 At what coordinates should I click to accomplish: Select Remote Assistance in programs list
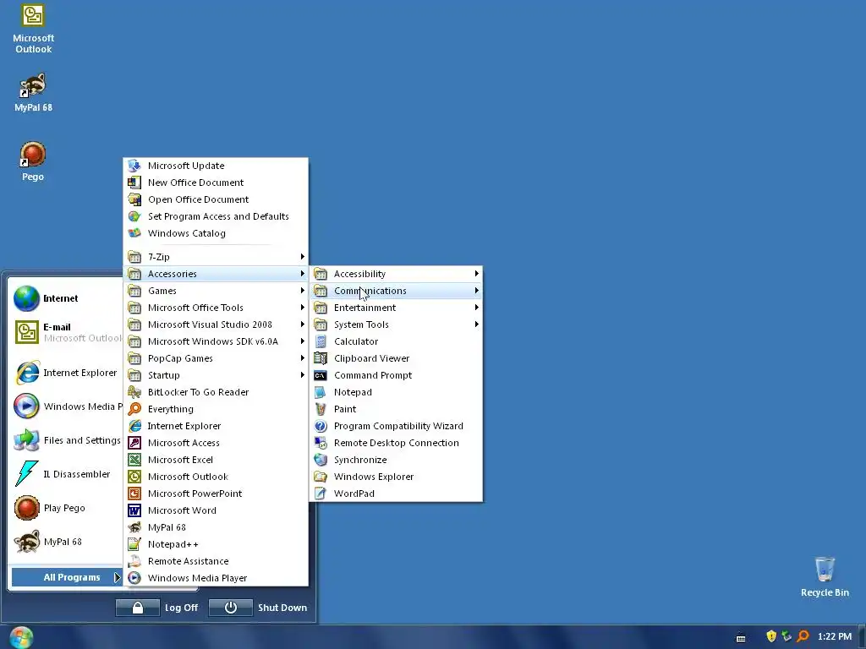(216, 561)
